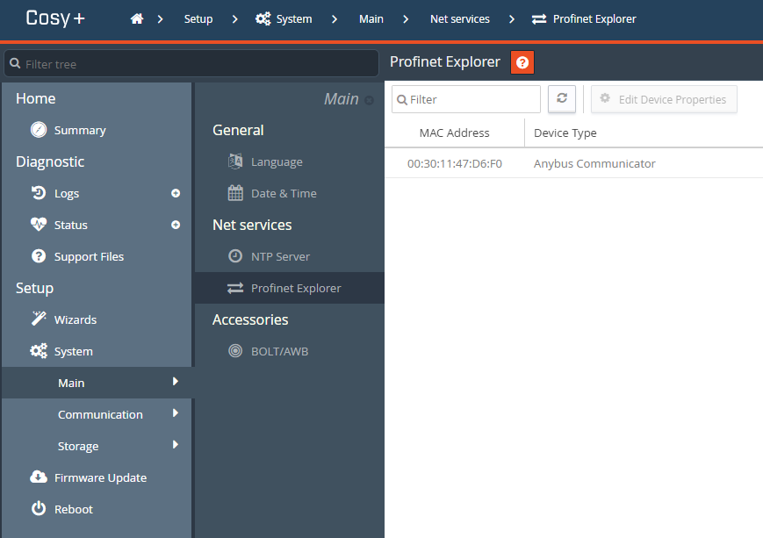
Task: Click the Cosy+ logo
Action: pos(55,18)
